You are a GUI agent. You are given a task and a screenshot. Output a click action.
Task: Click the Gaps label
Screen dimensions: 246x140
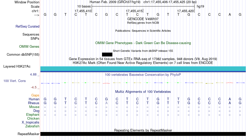click(x=35, y=95)
